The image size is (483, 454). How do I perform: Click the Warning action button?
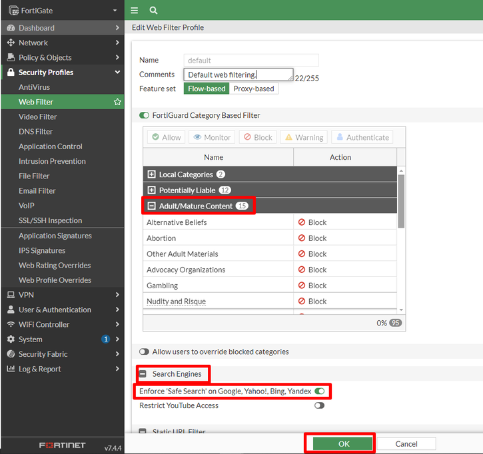[304, 137]
